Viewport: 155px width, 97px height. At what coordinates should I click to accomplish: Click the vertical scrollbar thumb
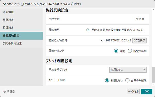(153, 75)
